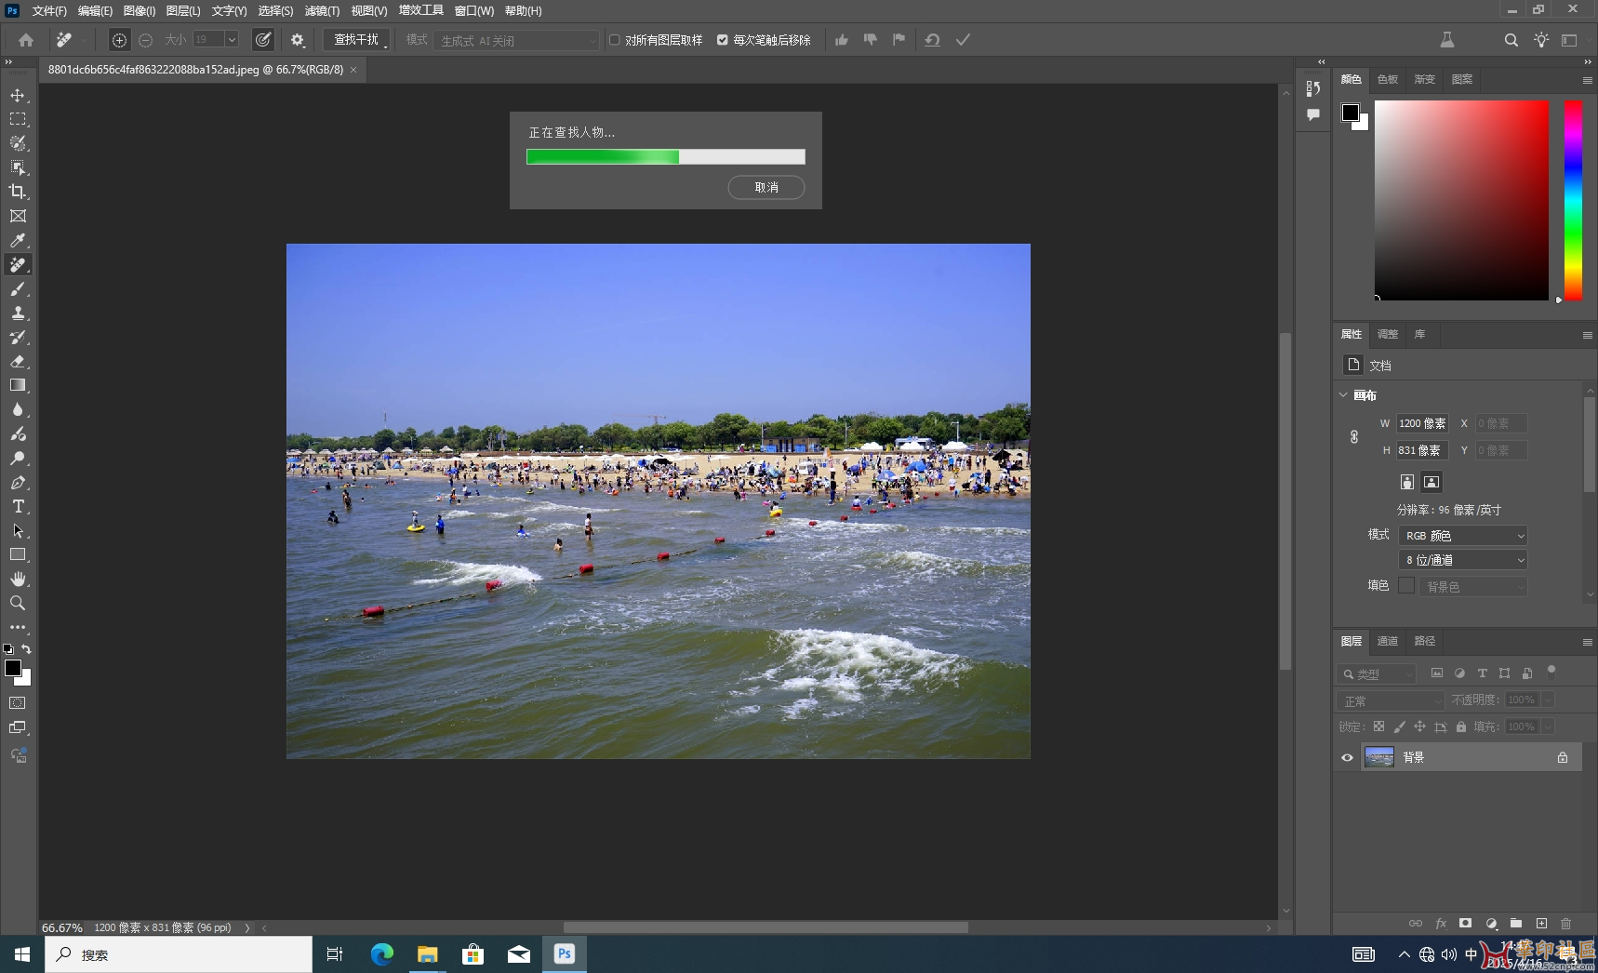The image size is (1598, 973).
Task: Toggle 对所有图层取样 checkbox
Action: point(615,40)
